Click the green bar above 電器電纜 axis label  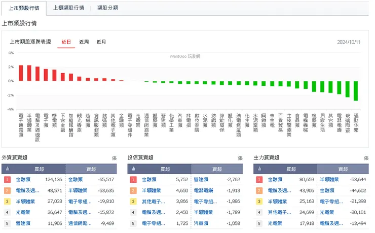pyautogui.click(x=339, y=88)
